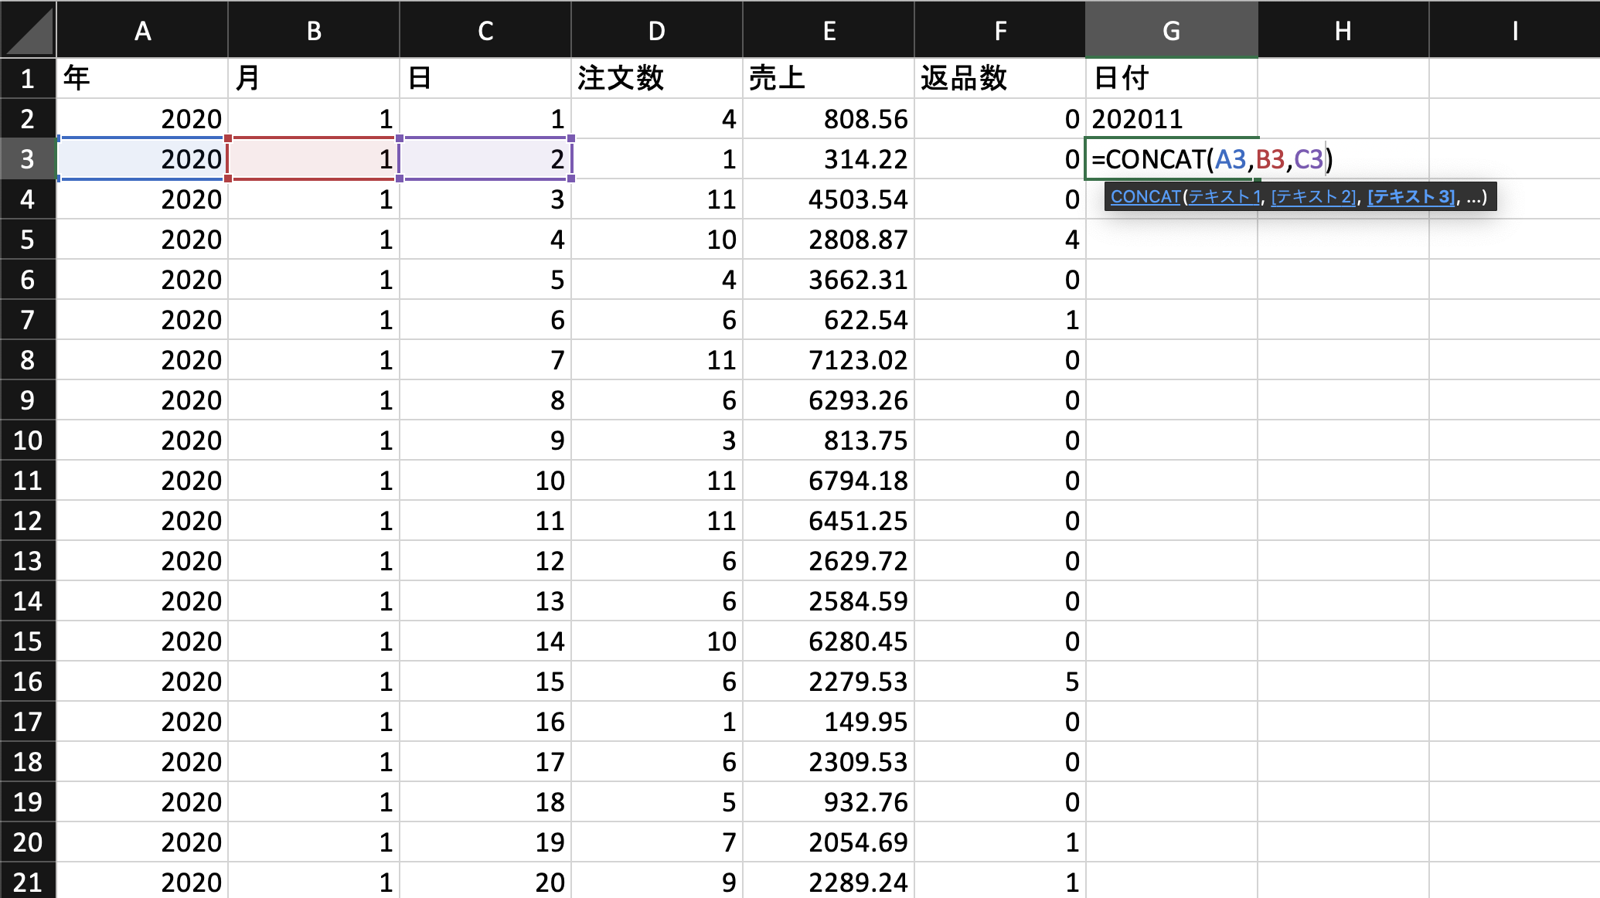Select column E header

coord(829,31)
